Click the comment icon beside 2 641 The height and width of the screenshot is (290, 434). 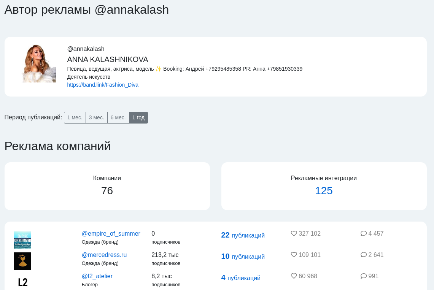[x=364, y=255]
